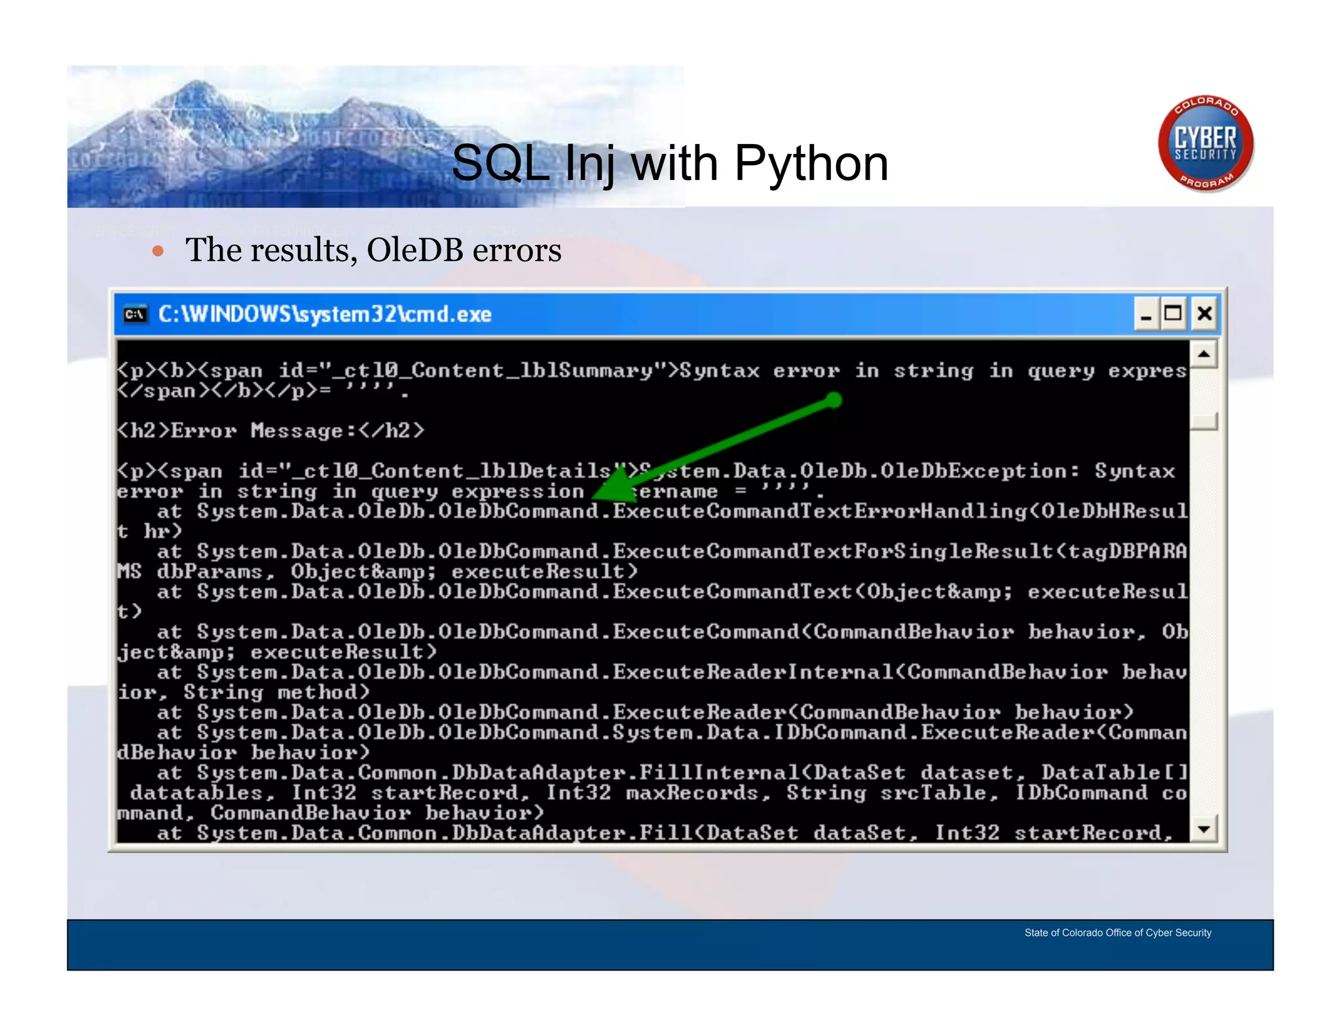Click the '<h2>Error Message:</h2>' line
1341x1036 pixels.
[x=270, y=430]
